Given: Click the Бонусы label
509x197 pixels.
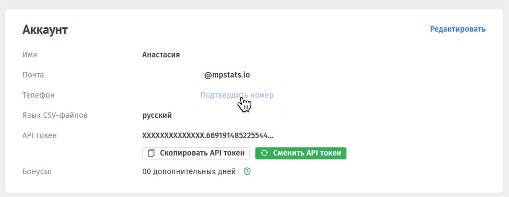Looking at the screenshot, I should tap(37, 171).
